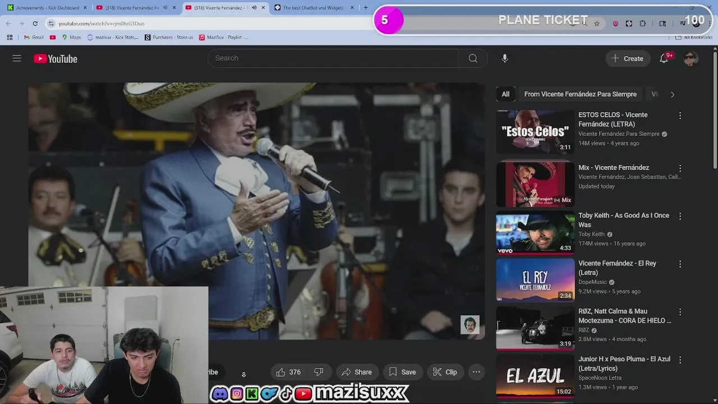Viewport: 718px width, 404px height.
Task: Click the main video player
Action: coord(257,211)
